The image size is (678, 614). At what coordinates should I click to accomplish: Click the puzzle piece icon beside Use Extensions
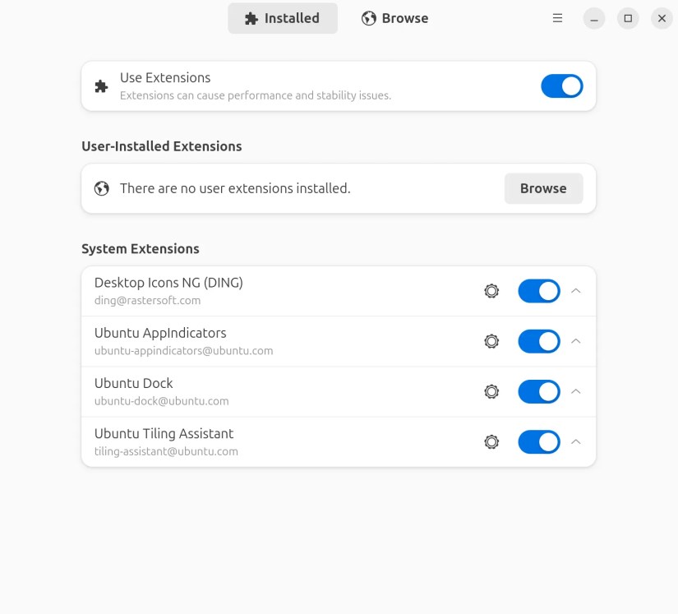pyautogui.click(x=101, y=85)
